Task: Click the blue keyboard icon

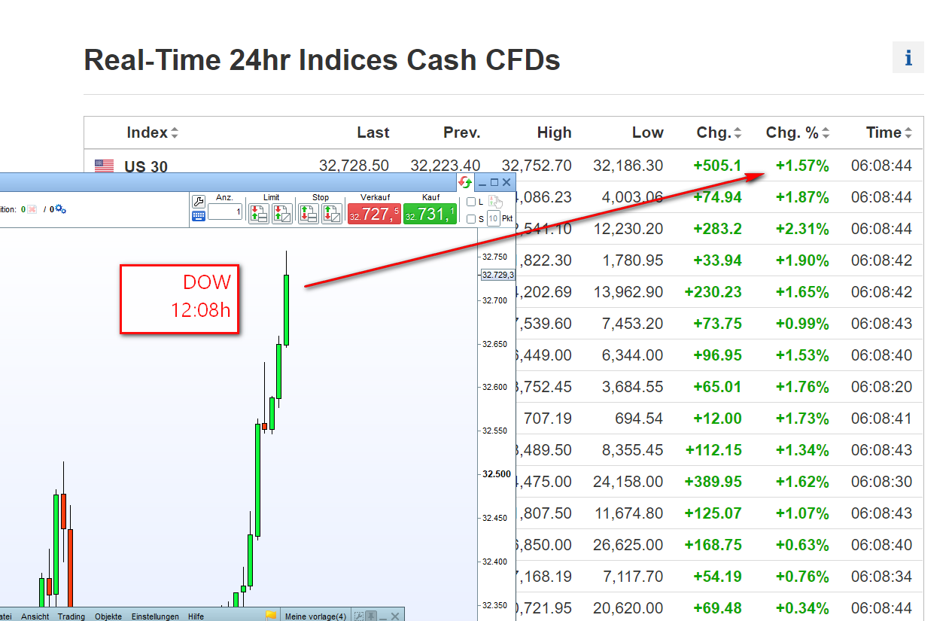Action: pyautogui.click(x=199, y=216)
